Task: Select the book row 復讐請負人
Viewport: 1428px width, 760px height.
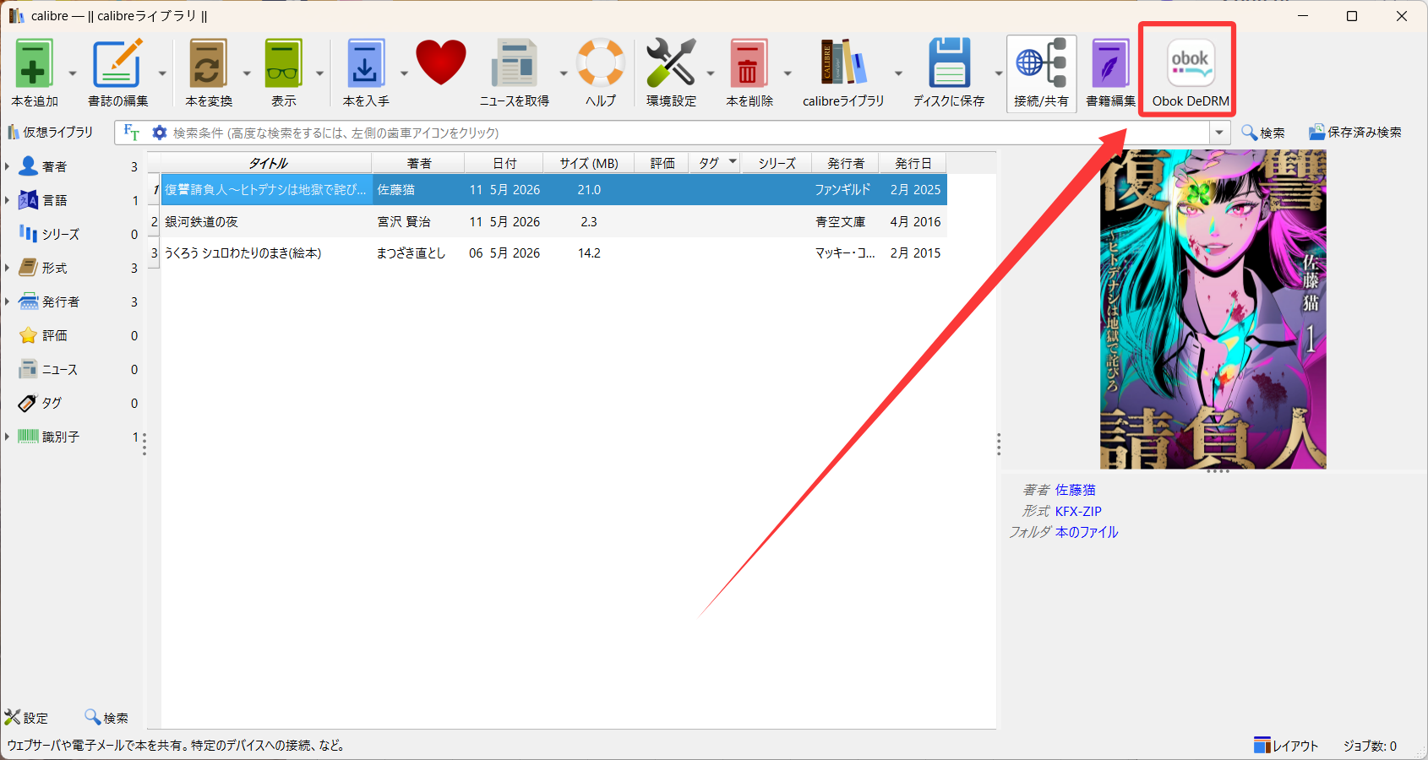Action: 554,189
